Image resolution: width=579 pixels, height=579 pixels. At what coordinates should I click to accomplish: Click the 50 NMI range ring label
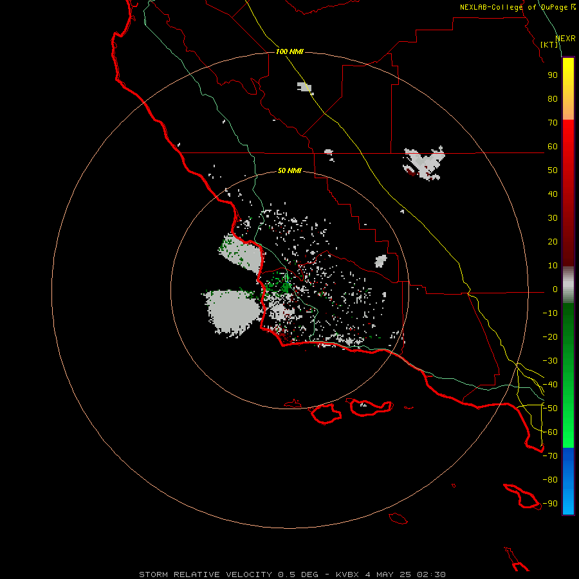point(289,170)
